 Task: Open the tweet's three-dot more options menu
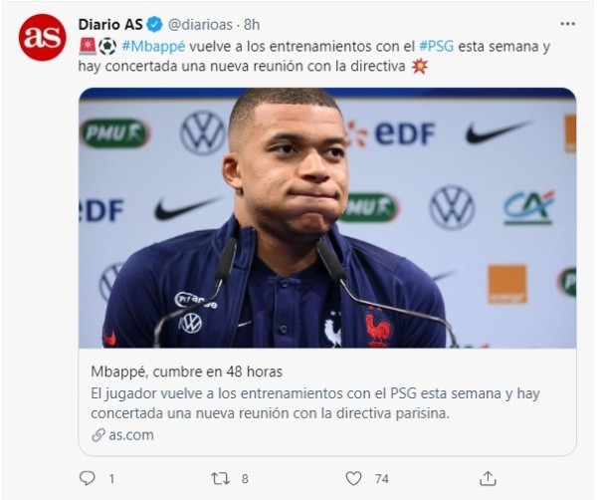click(x=568, y=24)
